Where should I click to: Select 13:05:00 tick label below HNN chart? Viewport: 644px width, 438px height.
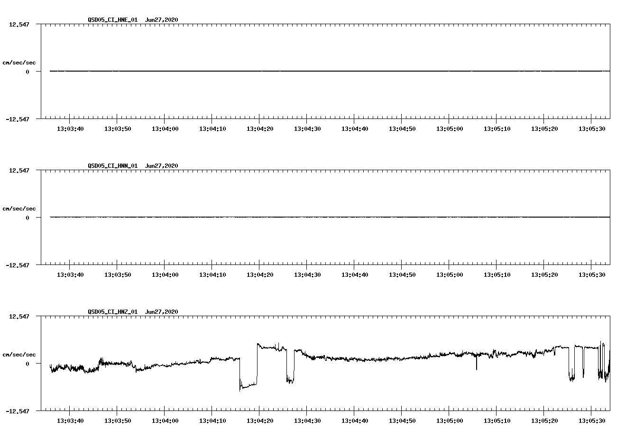click(x=450, y=274)
